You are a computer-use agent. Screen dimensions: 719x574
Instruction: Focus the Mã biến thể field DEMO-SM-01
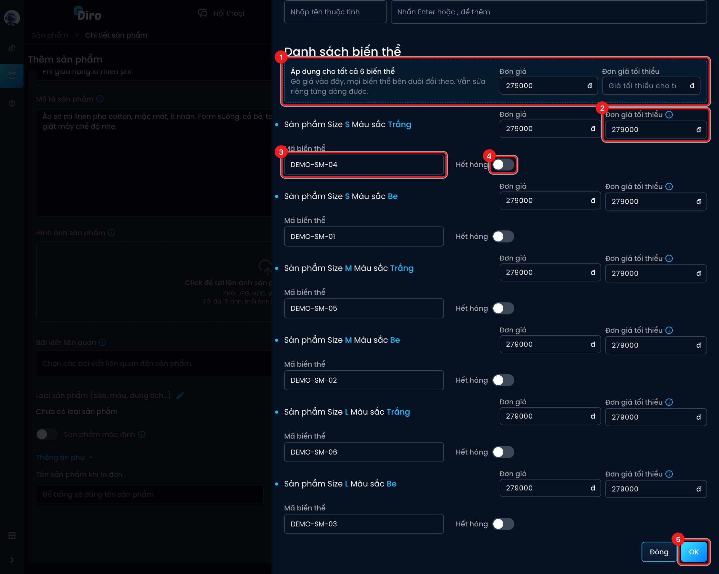(363, 236)
